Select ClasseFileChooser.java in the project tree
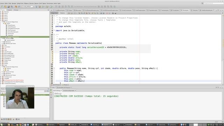 click(x=14, y=29)
